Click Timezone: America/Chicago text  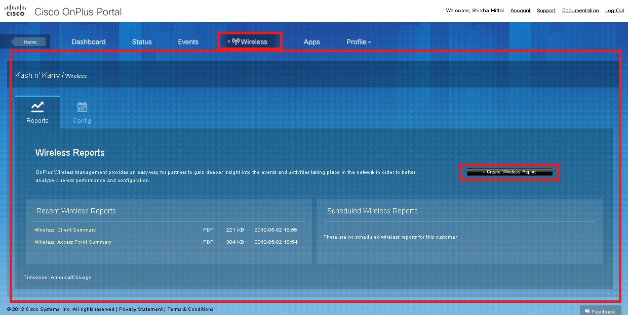tap(58, 278)
